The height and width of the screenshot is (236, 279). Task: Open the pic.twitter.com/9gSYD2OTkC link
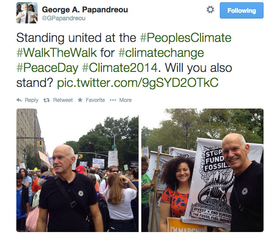pos(138,83)
